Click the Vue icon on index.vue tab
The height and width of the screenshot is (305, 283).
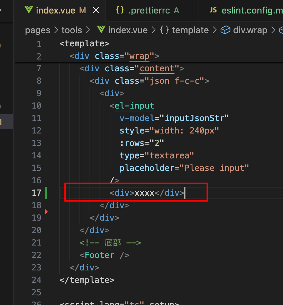pyautogui.click(x=29, y=10)
